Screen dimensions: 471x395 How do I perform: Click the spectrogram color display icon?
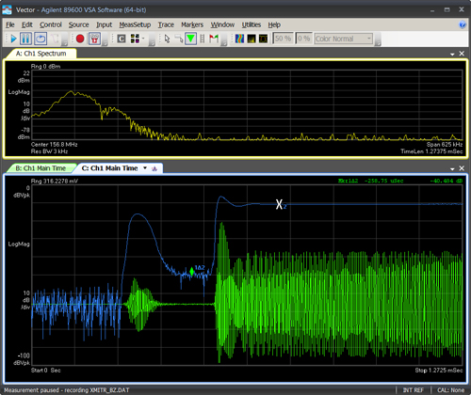click(x=239, y=39)
